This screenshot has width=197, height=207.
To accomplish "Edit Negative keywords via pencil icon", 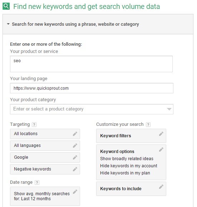I will point(75,169).
